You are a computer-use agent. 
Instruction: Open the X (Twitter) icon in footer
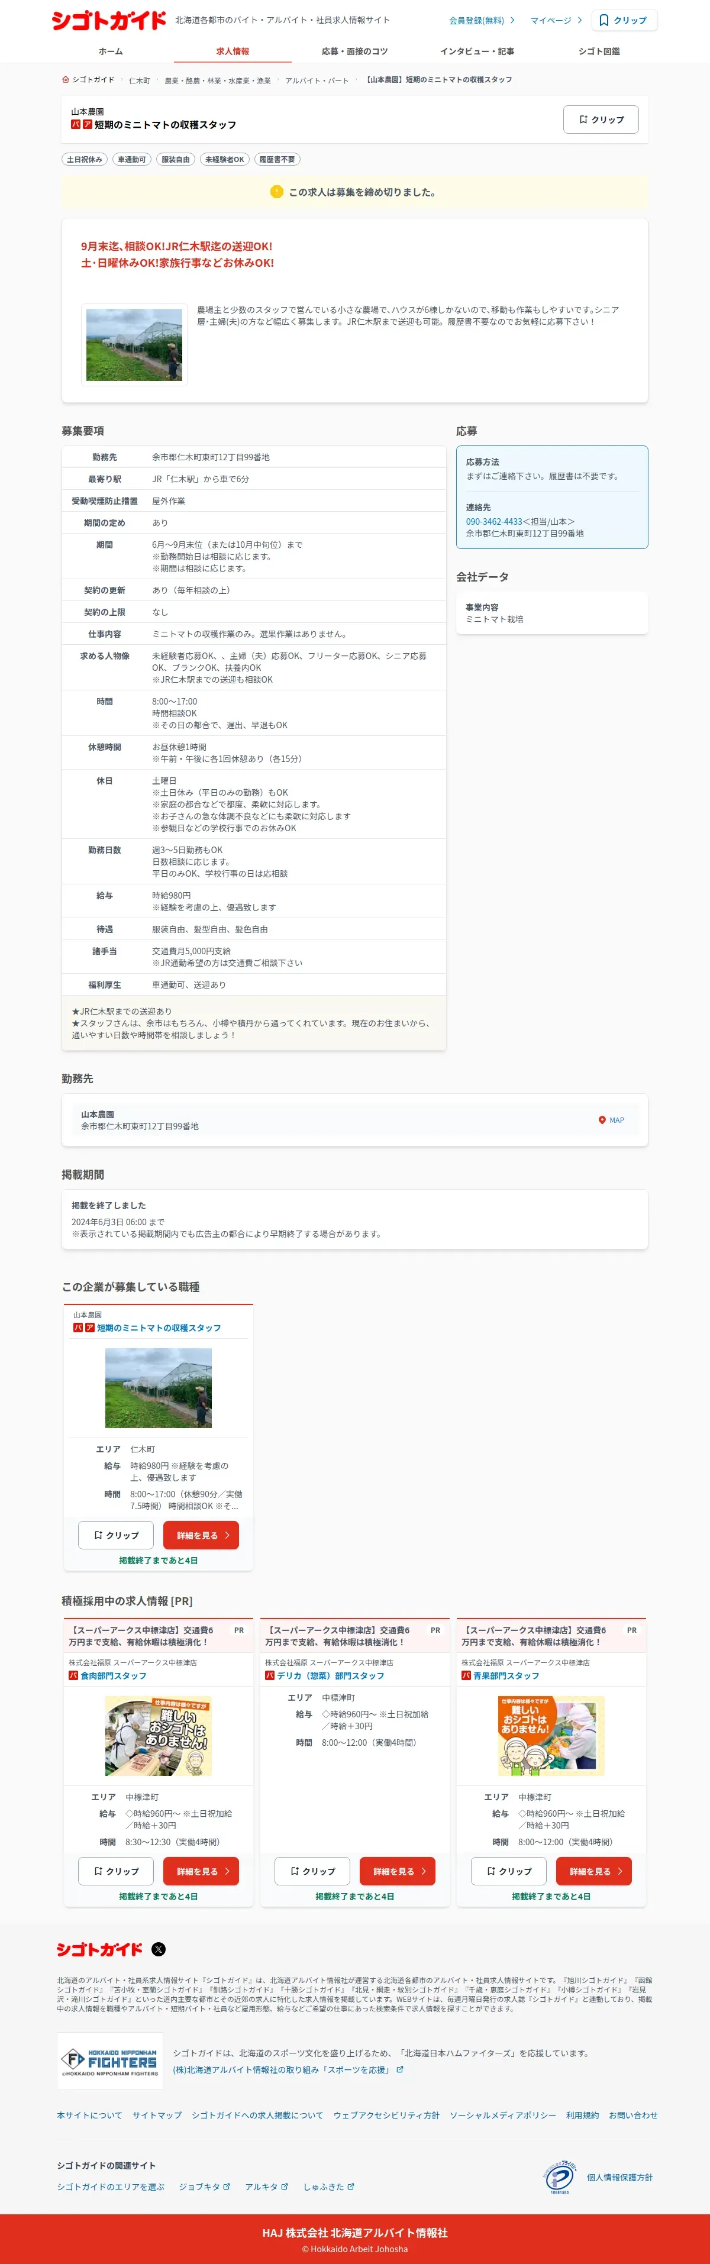(158, 1949)
